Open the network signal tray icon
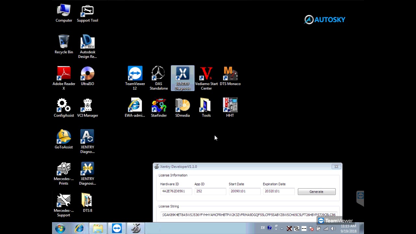 click(326, 229)
